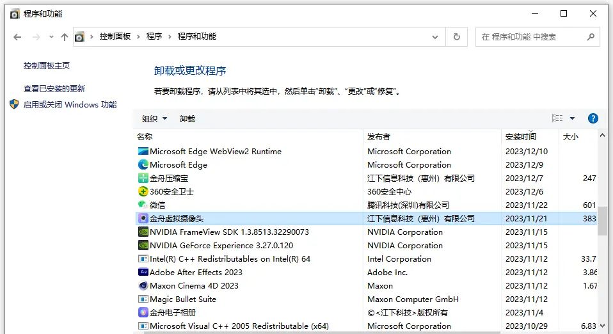Click the 卸载 toolbar button
Viewport: 613px width, 334px height.
coord(187,118)
